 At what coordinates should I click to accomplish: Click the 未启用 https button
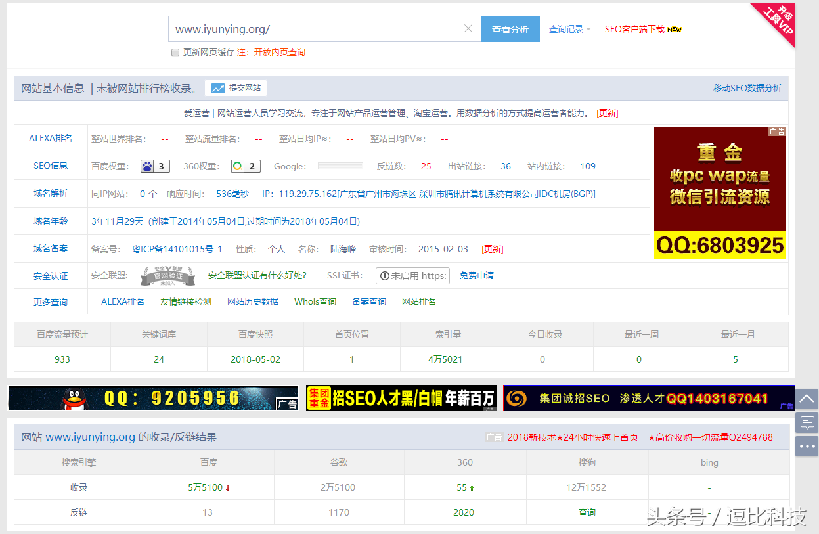(x=412, y=276)
